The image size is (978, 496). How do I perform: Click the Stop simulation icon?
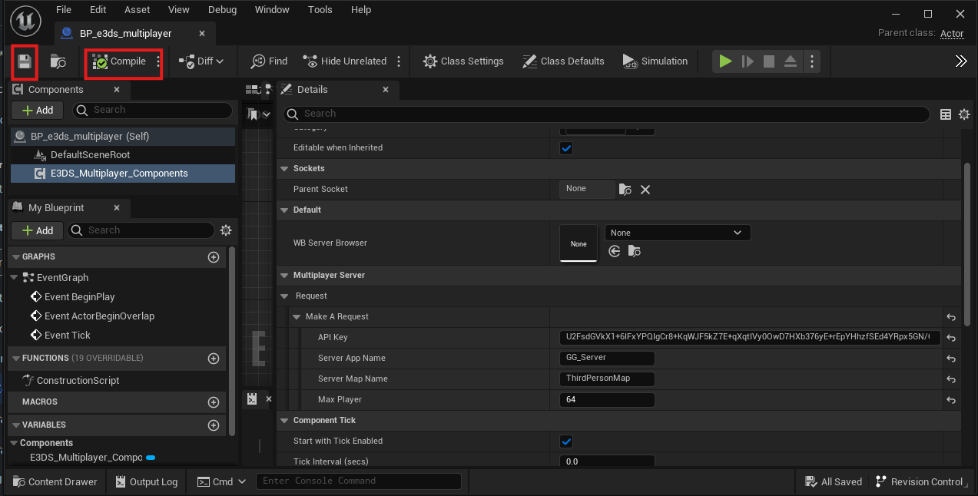click(768, 61)
